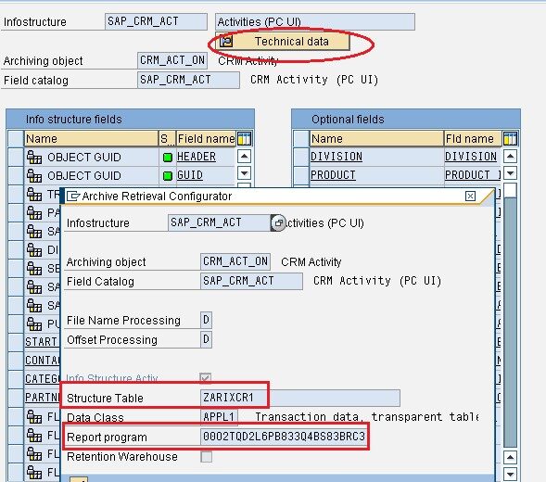Open column configuration icon in Info structure fields
Screen dimensions: 546x482
[244, 139]
